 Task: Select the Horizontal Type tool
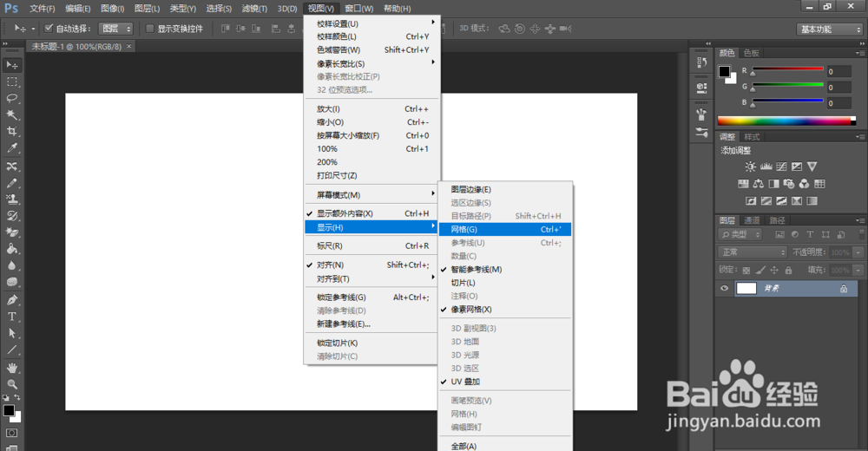click(11, 317)
